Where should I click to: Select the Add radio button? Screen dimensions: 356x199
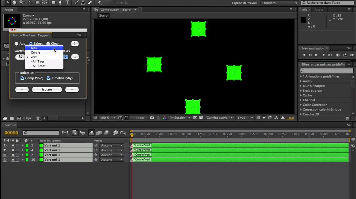tap(16, 44)
